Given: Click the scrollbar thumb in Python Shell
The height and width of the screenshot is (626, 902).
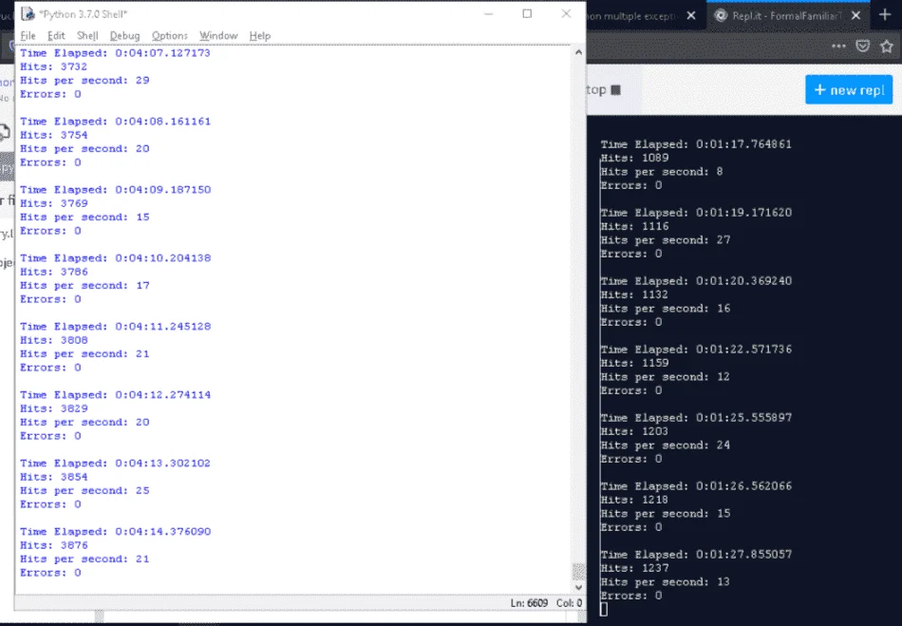Looking at the screenshot, I should point(579,571).
